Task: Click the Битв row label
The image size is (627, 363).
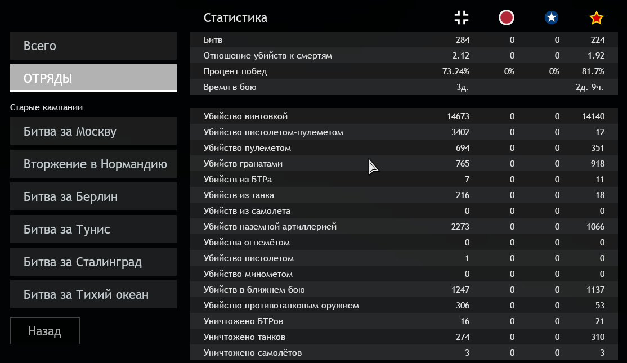Action: pyautogui.click(x=213, y=40)
